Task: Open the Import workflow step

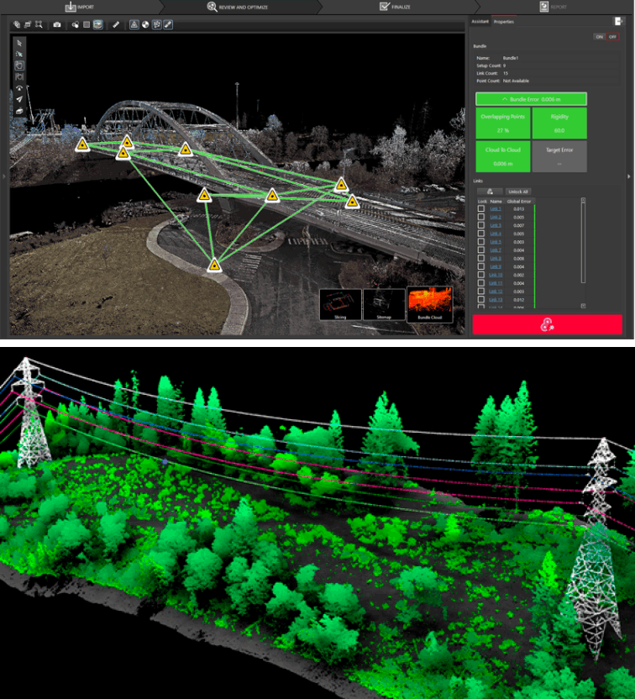Action: pyautogui.click(x=79, y=7)
